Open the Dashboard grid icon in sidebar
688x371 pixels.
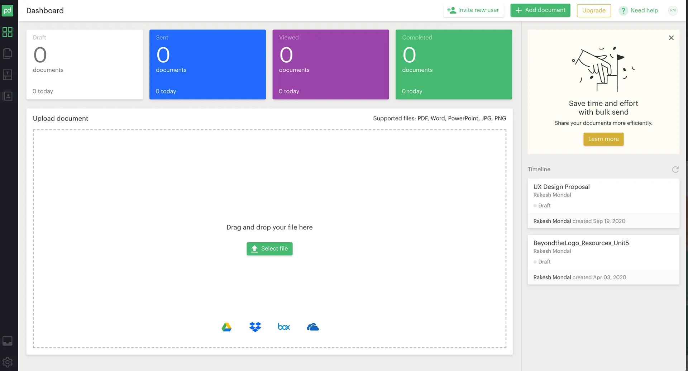click(x=8, y=32)
